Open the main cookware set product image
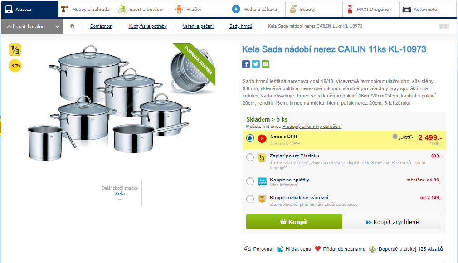 (109, 102)
